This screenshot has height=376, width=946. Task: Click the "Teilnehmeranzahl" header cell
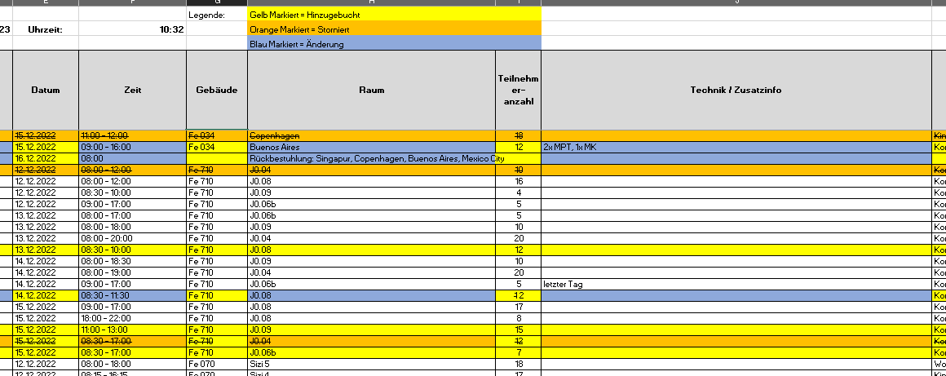tap(518, 90)
